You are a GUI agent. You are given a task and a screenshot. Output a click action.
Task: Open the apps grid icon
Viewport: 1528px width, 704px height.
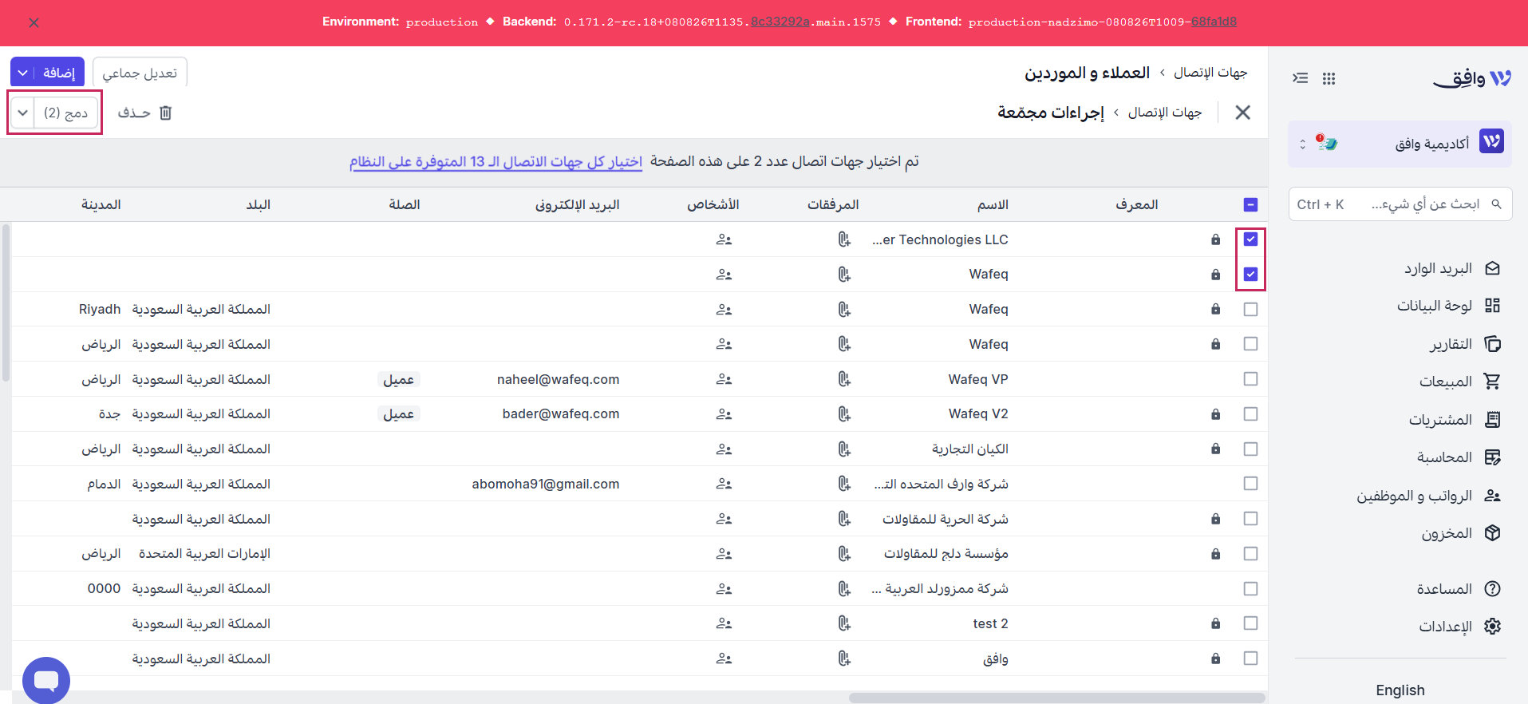[x=1329, y=78]
